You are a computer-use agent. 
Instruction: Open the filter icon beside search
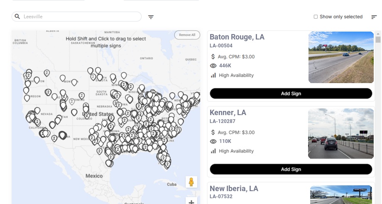click(151, 17)
